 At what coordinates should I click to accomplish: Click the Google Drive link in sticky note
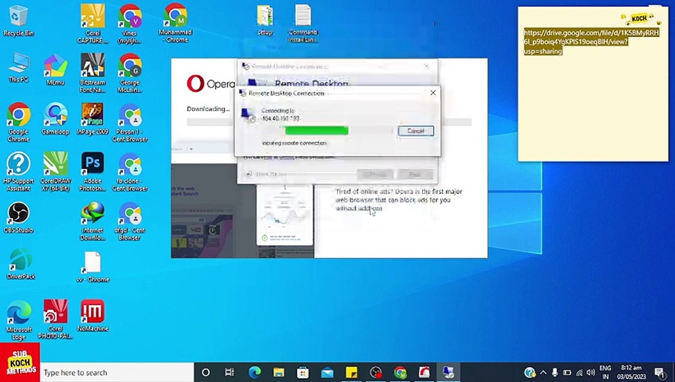click(592, 42)
